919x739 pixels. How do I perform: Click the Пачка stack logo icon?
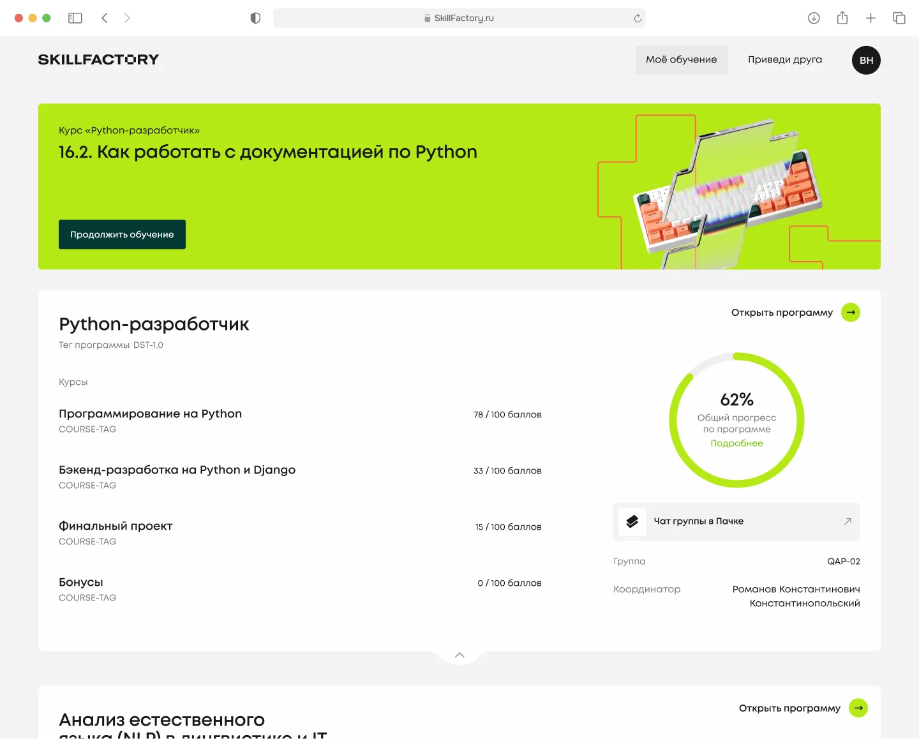tap(632, 521)
